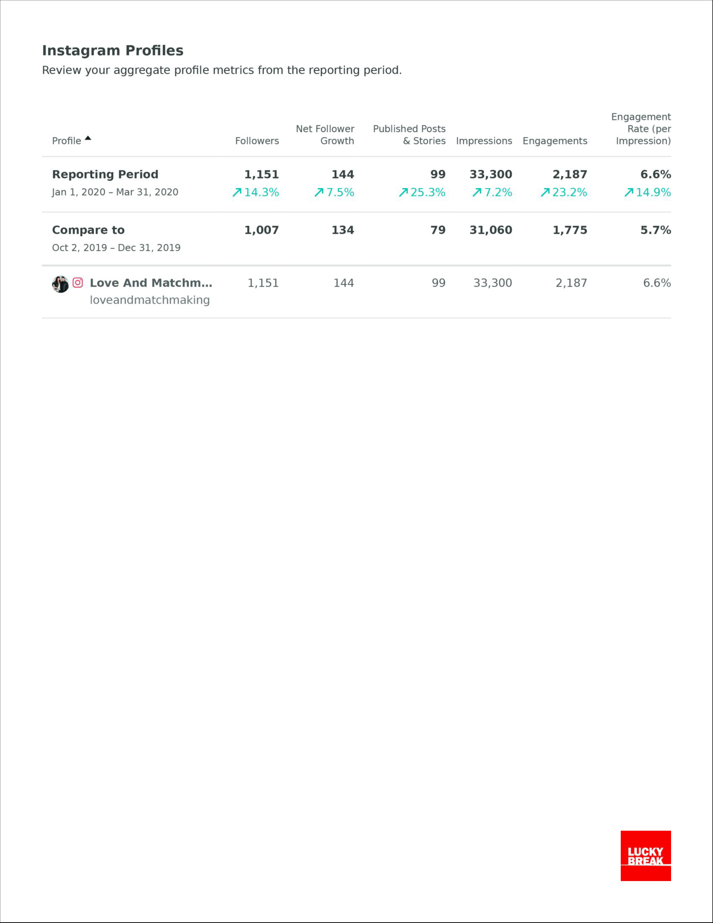Viewport: 713px width, 923px height.
Task: Click the 1,775 comparison engagements value
Action: tap(570, 230)
